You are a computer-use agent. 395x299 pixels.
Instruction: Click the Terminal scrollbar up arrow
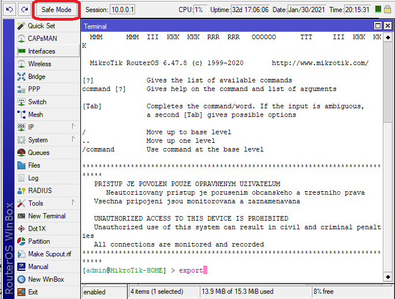388,37
